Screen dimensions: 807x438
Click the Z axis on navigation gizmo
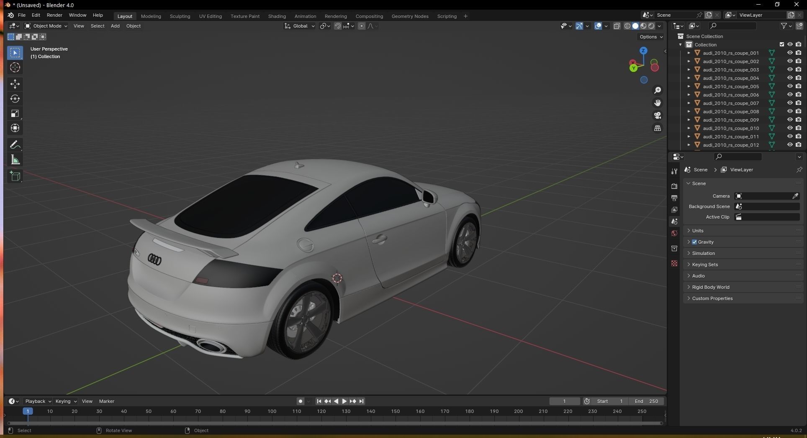point(643,51)
